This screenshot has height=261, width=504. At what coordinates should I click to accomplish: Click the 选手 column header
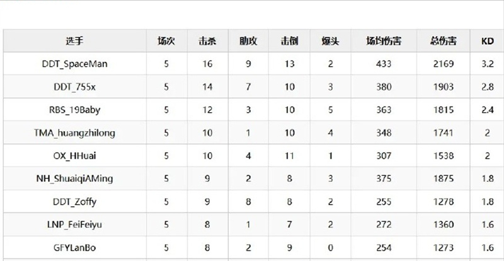(x=74, y=41)
